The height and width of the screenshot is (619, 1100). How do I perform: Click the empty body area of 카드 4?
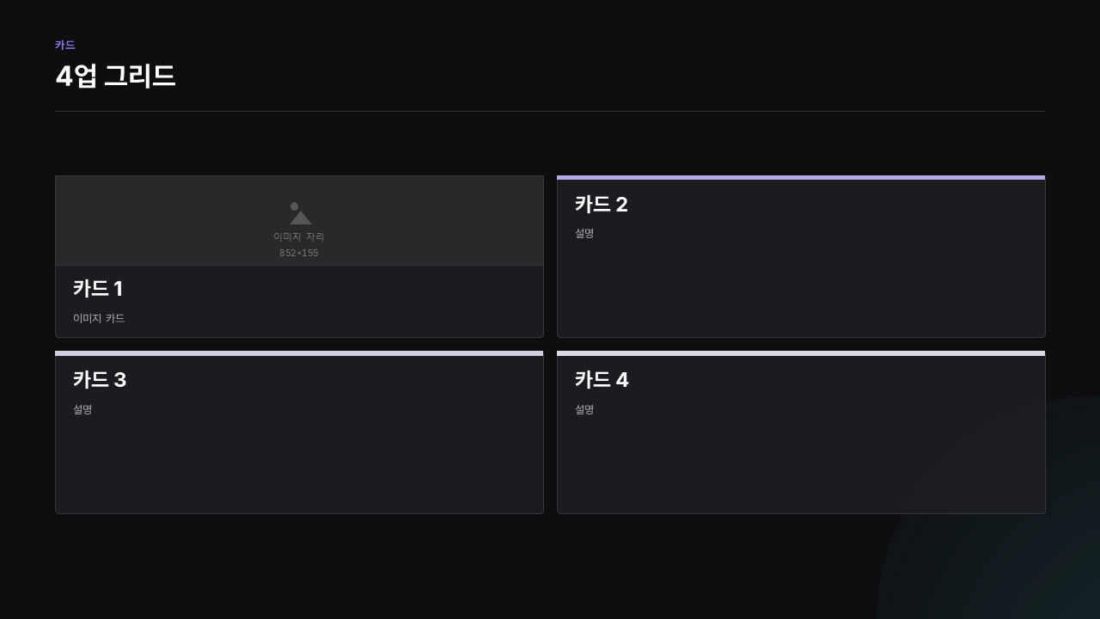coord(801,464)
